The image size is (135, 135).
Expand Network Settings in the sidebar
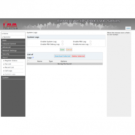click(x=13, y=50)
